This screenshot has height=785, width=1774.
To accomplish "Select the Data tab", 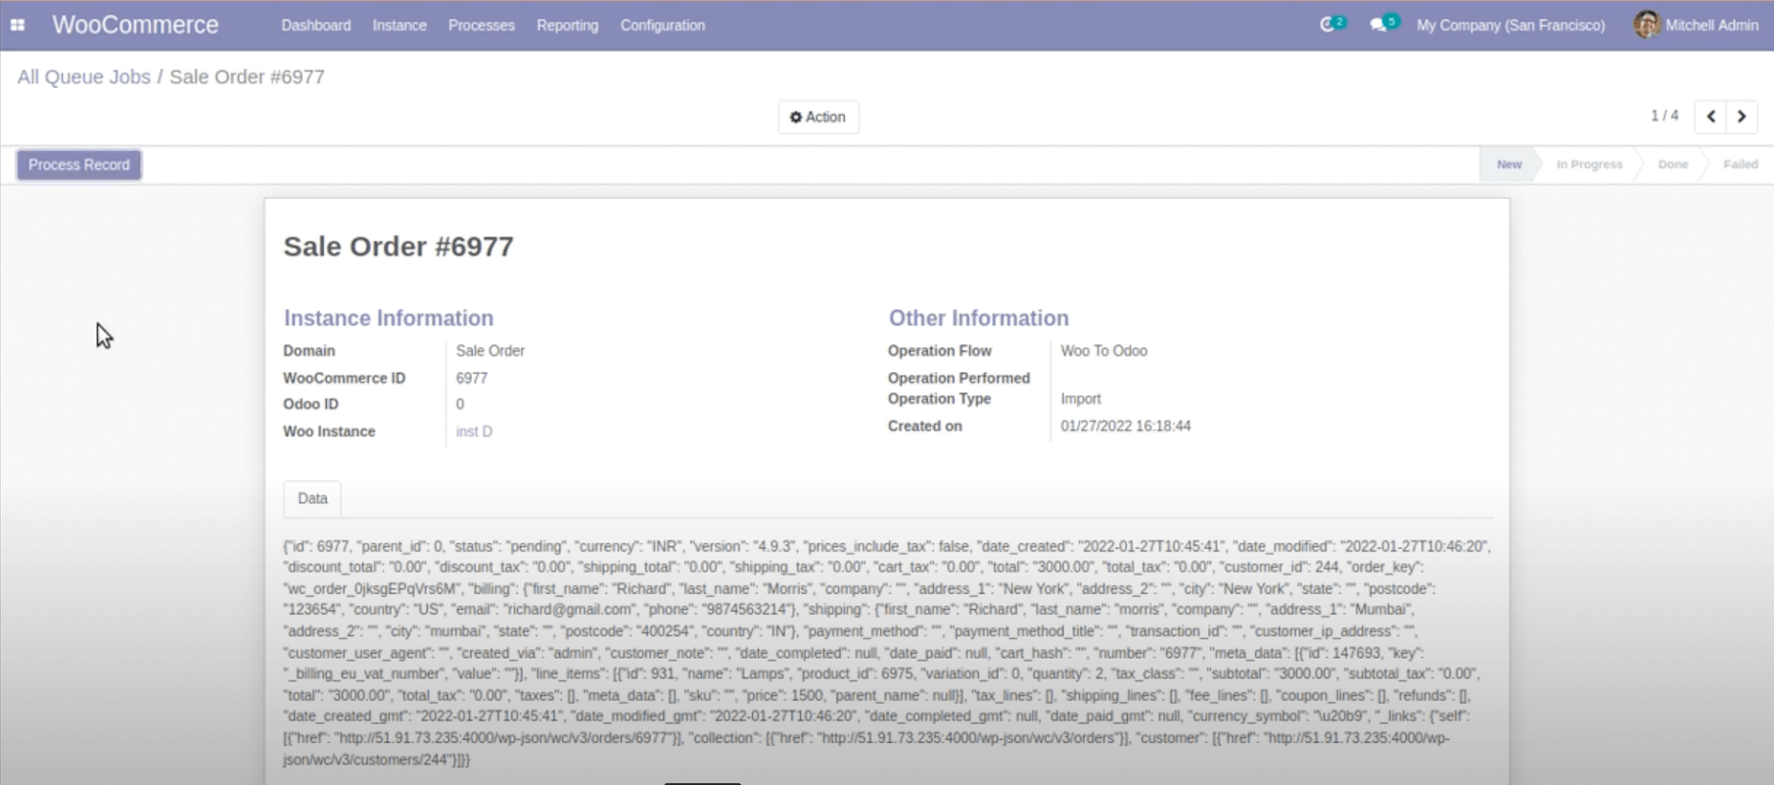I will point(312,498).
